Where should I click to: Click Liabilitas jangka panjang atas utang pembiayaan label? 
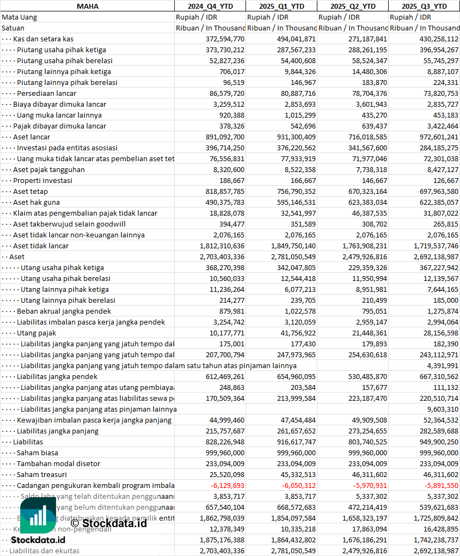pos(97,388)
